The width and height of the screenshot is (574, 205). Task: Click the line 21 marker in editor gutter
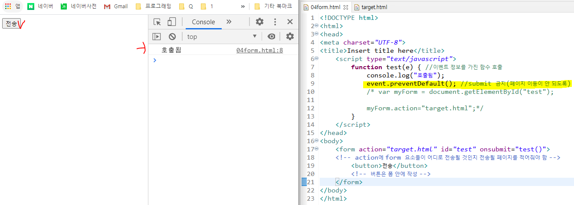(304, 182)
